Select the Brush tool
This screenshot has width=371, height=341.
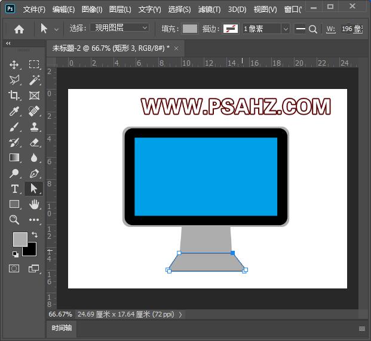pyautogui.click(x=14, y=127)
